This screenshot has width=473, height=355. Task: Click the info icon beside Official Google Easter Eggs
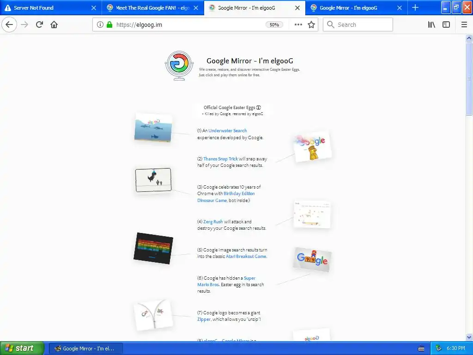(259, 107)
